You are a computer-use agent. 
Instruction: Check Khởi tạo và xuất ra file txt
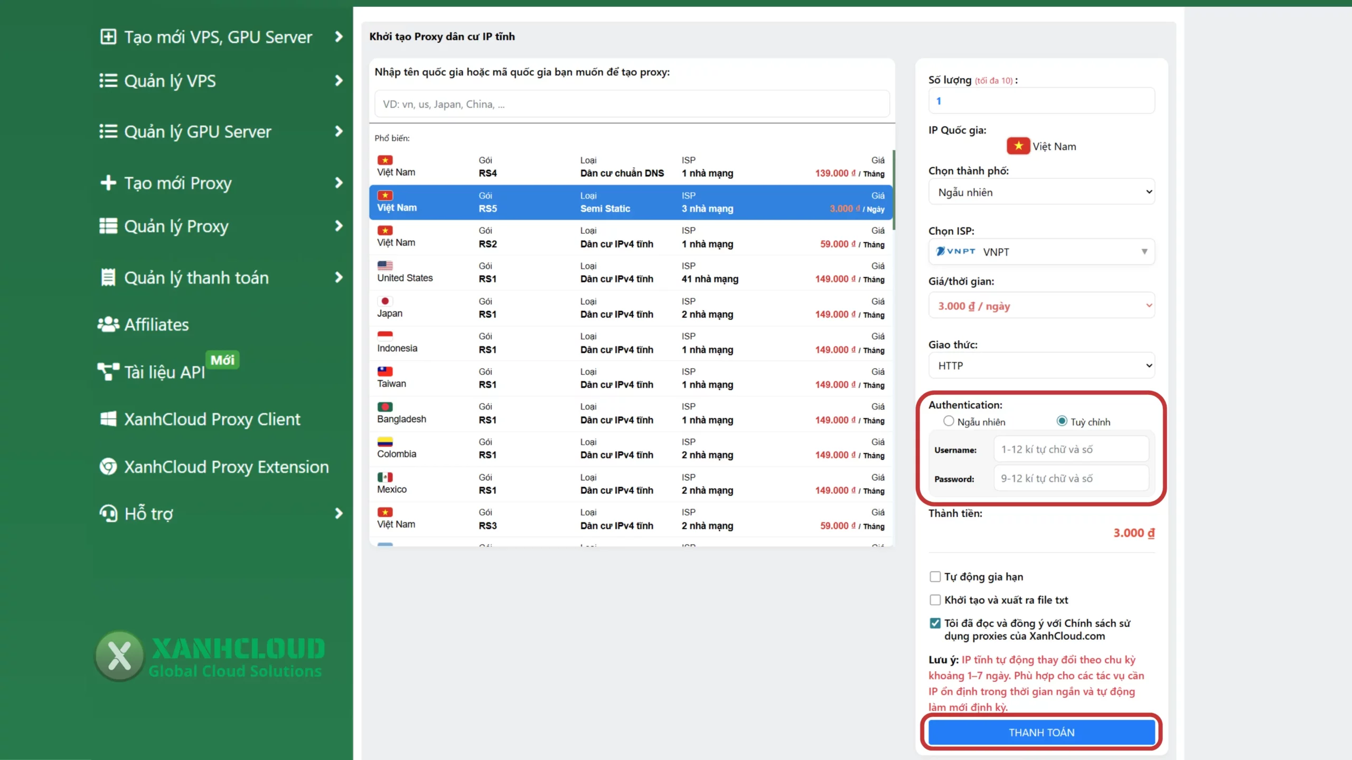935,600
